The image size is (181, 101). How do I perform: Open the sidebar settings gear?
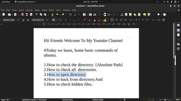(x=178, y=25)
